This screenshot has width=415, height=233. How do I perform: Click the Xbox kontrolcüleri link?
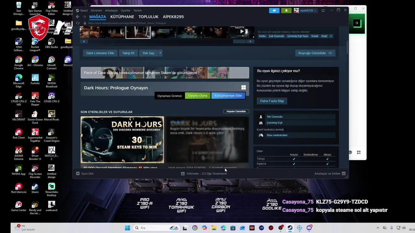coord(277,135)
